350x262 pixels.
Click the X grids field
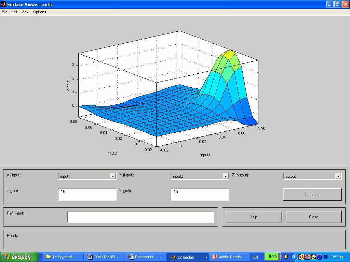click(x=87, y=194)
